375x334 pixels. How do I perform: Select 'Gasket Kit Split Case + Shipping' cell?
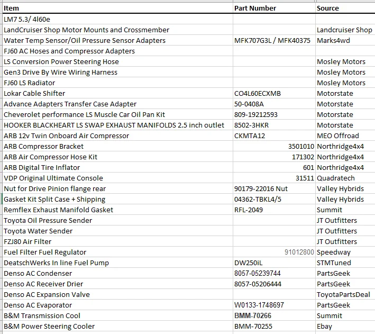pos(117,199)
